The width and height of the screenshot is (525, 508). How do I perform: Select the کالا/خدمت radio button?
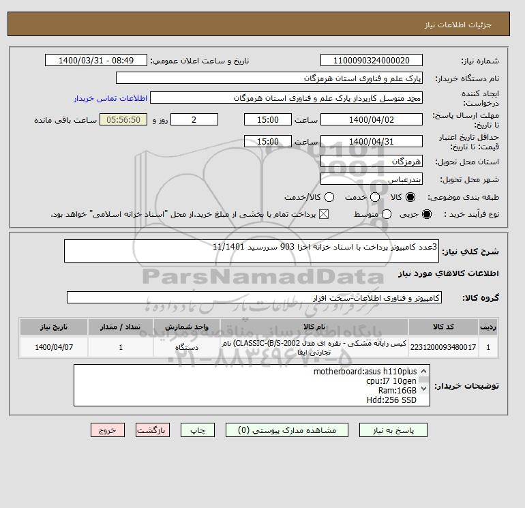[x=329, y=197]
